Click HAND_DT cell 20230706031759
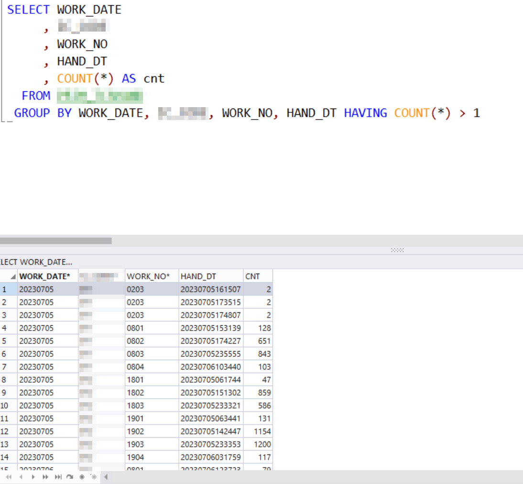523x484 pixels. (x=211, y=457)
